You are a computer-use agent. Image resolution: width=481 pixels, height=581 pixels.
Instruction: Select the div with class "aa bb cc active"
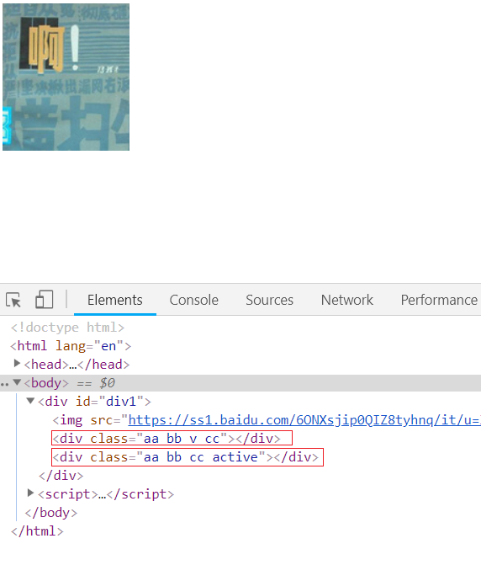coord(188,457)
